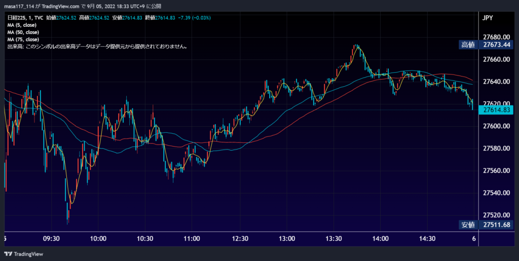Click the 27640.00 price axis value
This screenshot has height=261, width=519.
point(497,82)
